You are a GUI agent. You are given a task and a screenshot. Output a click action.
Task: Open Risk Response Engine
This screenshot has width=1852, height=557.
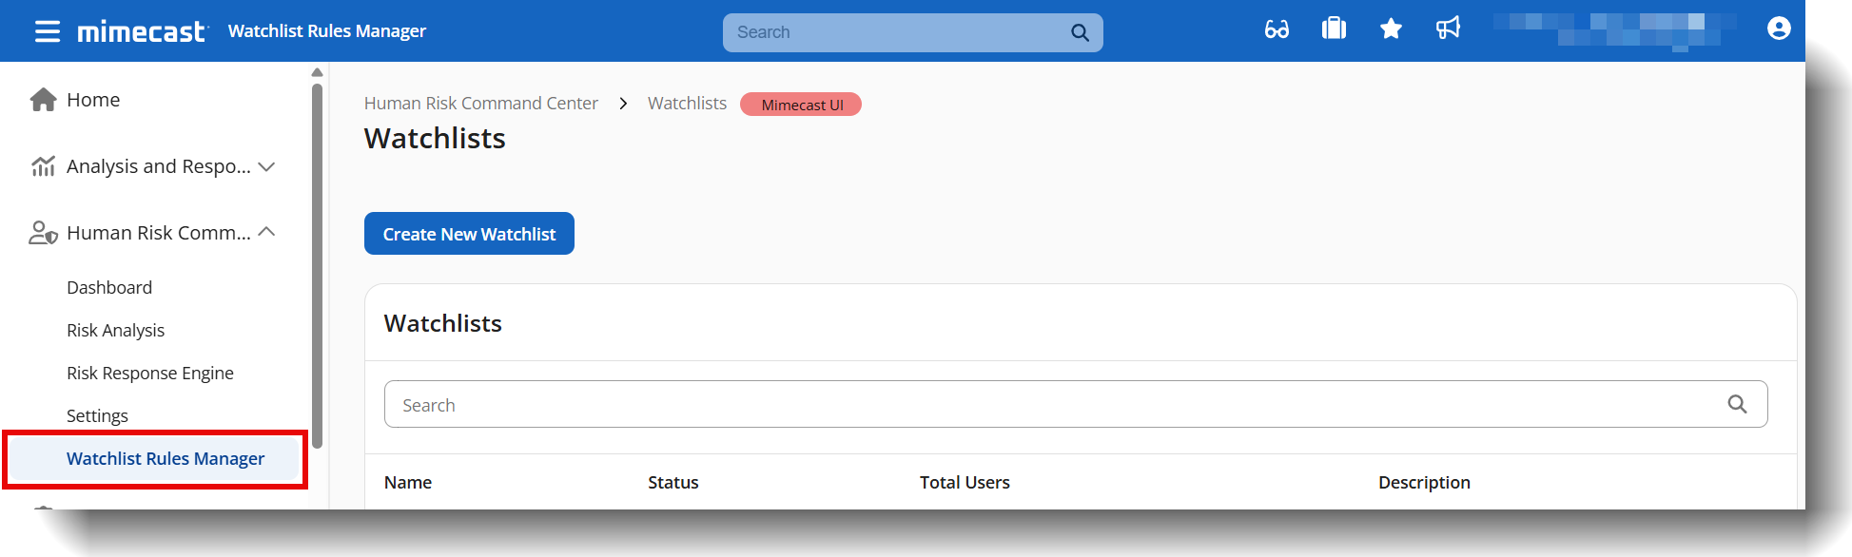click(149, 373)
